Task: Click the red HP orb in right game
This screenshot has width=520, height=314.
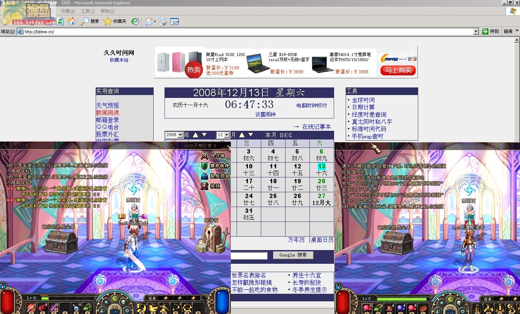Action: (x=342, y=302)
